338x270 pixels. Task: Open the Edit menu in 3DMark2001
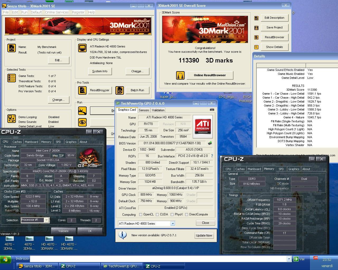pyautogui.click(x=15, y=12)
